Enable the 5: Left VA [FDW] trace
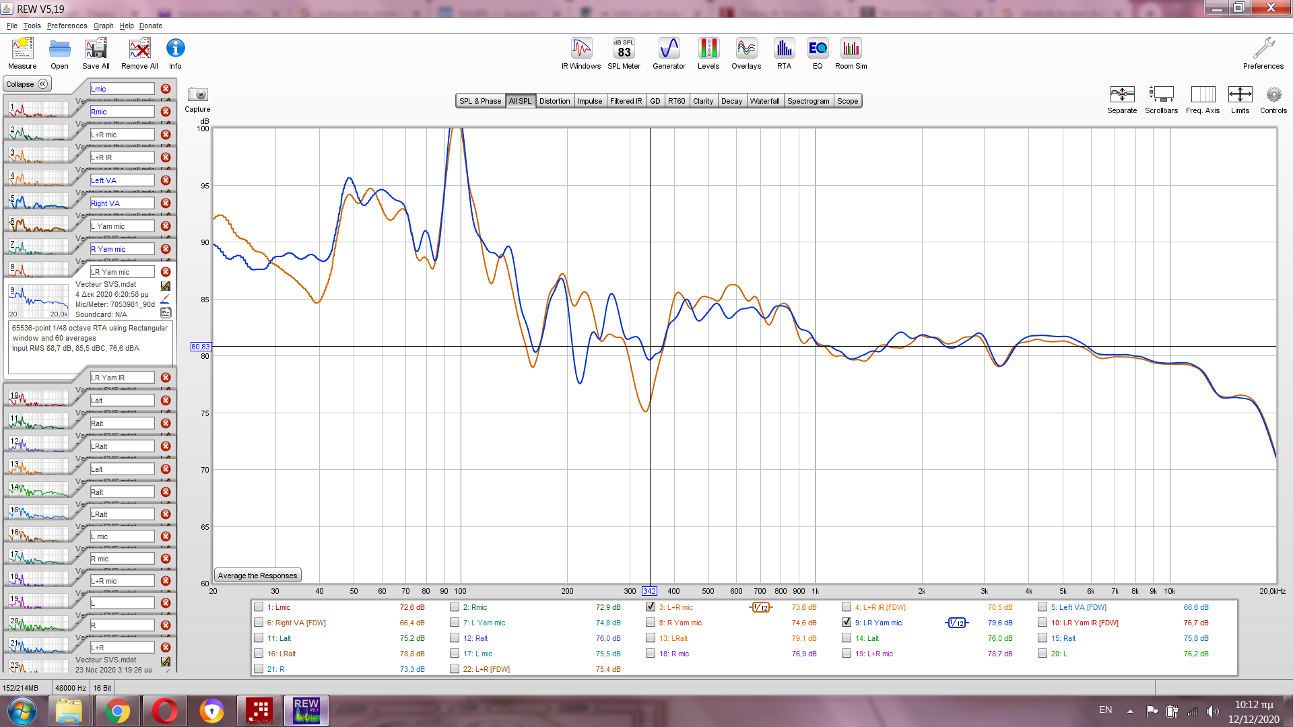The width and height of the screenshot is (1293, 727). (1042, 607)
